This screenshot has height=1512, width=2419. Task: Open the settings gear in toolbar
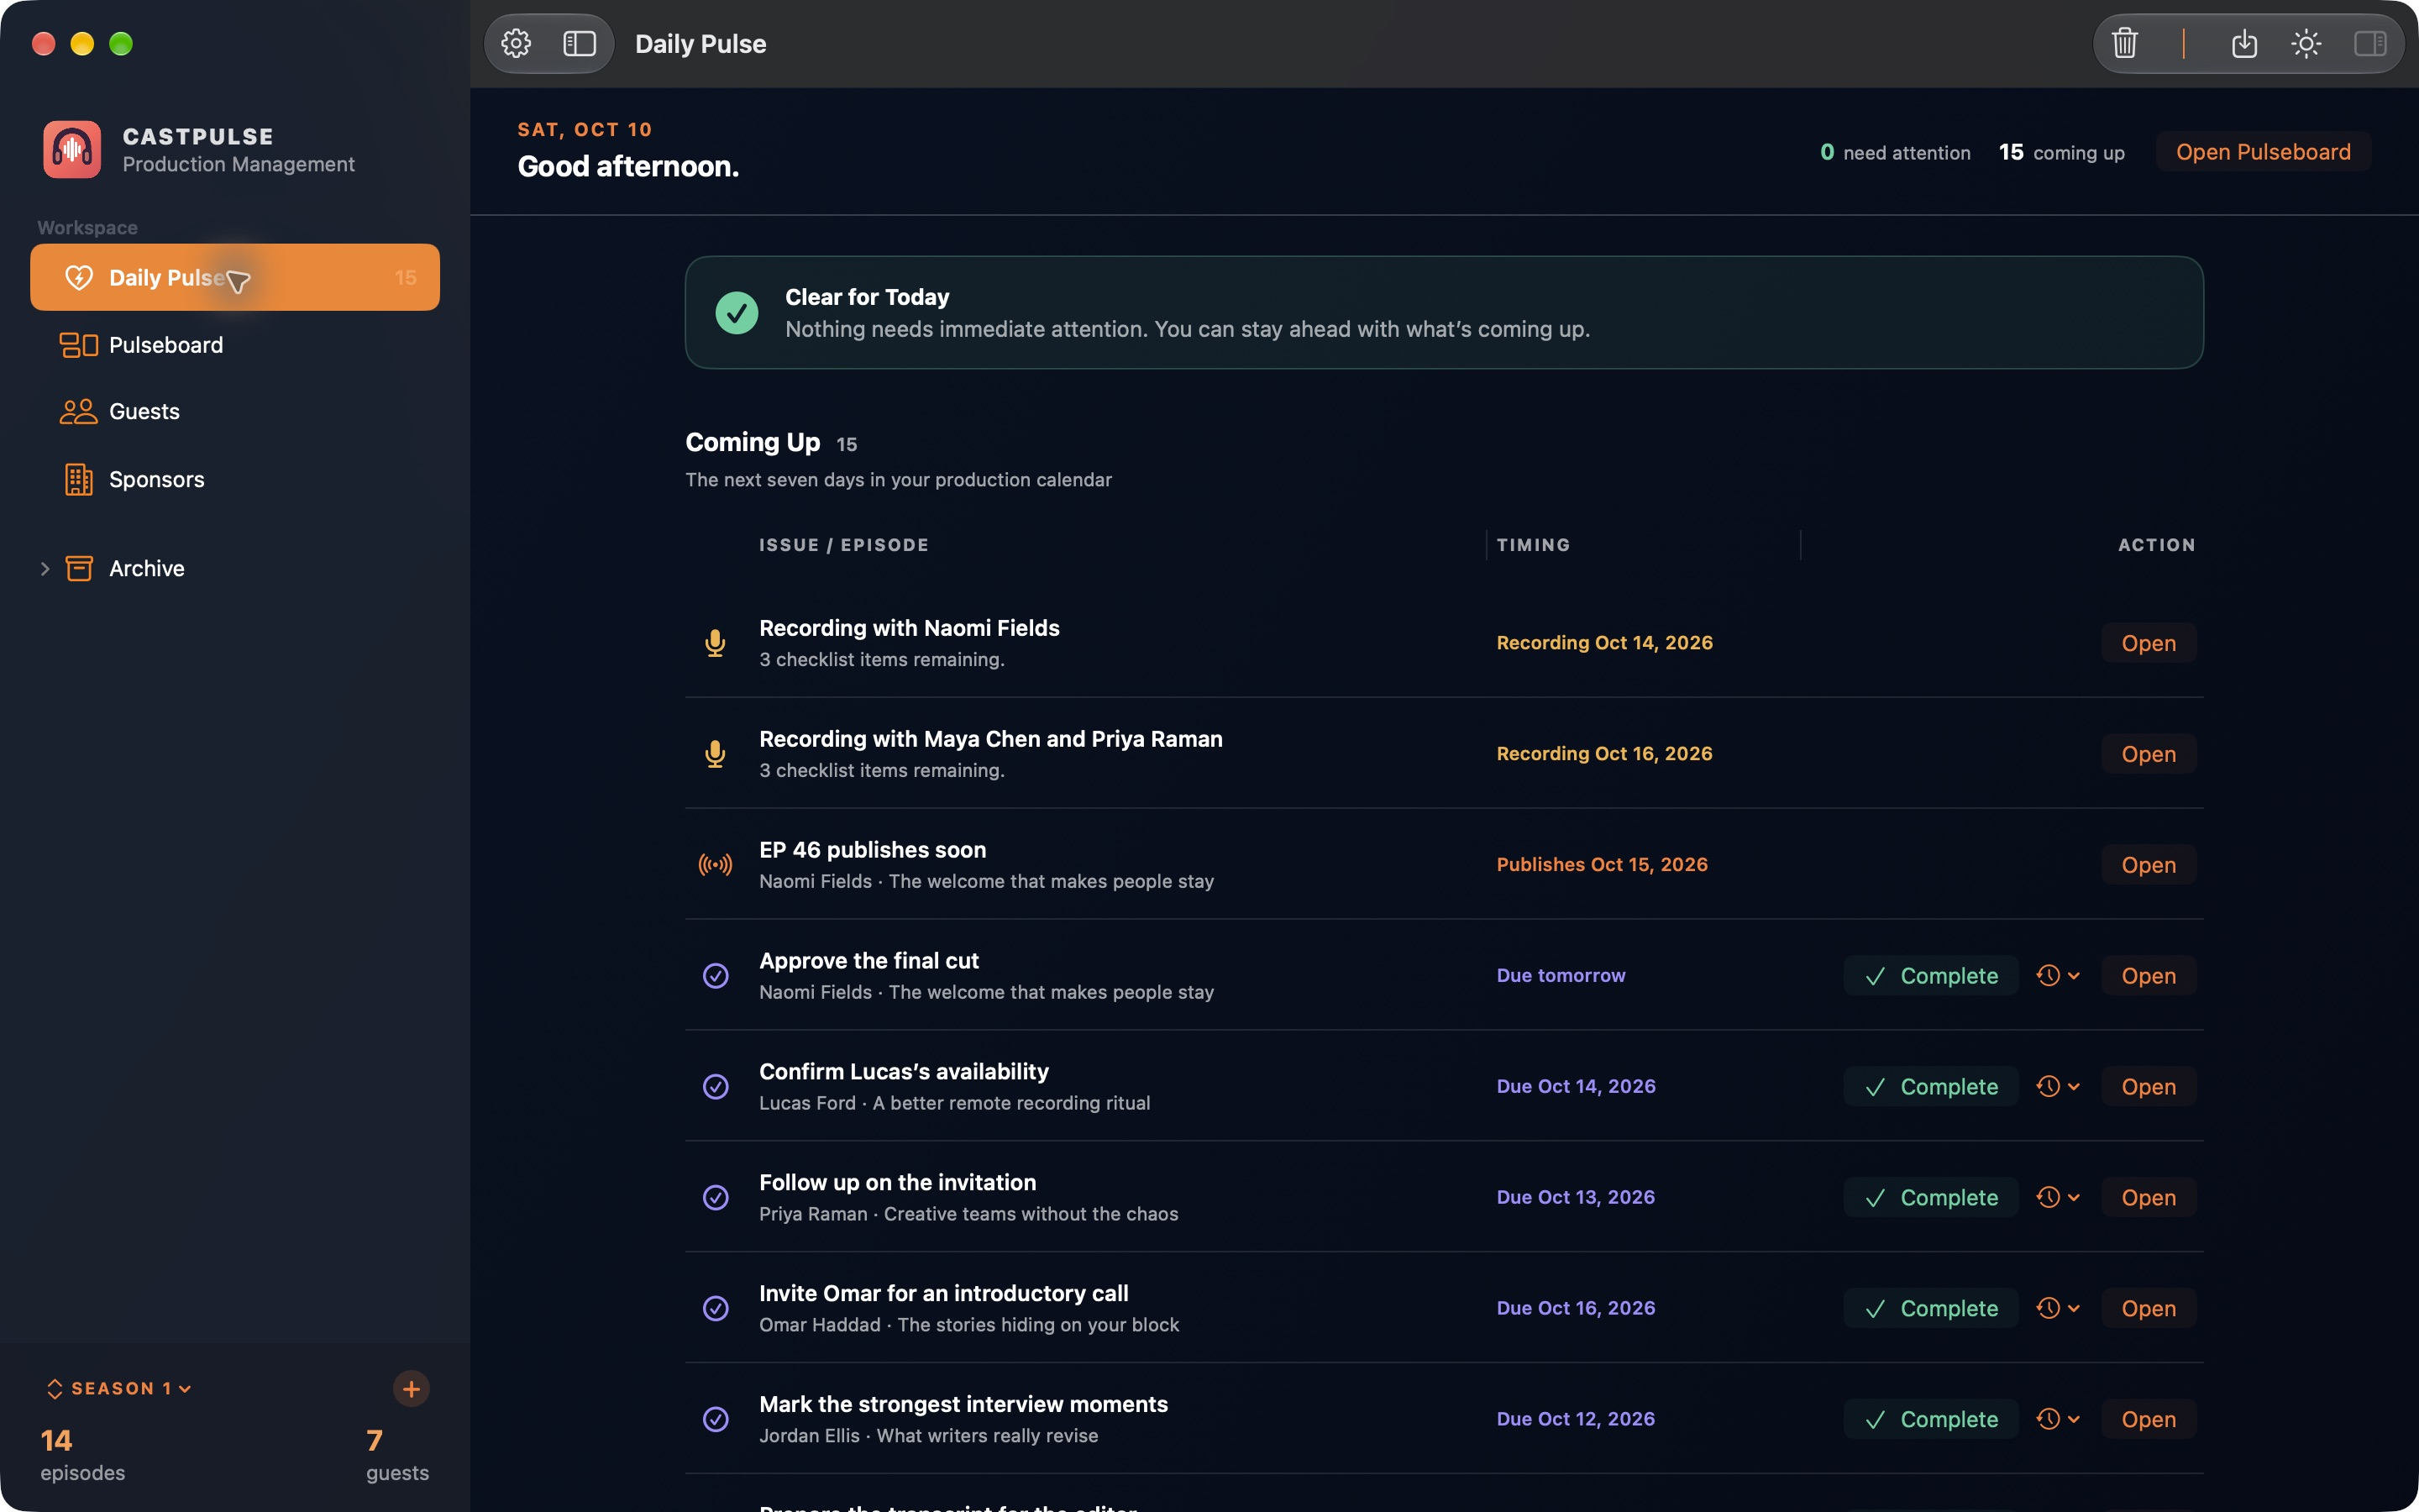tap(516, 44)
